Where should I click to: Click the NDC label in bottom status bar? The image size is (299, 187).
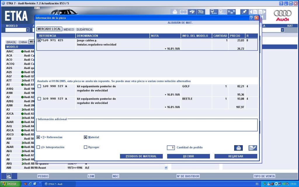tap(116, 176)
